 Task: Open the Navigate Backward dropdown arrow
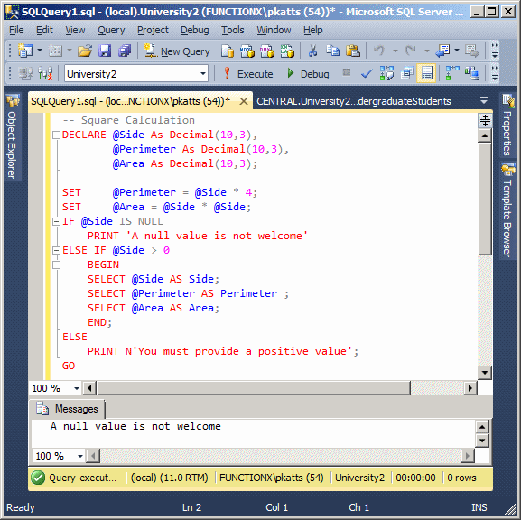[457, 51]
